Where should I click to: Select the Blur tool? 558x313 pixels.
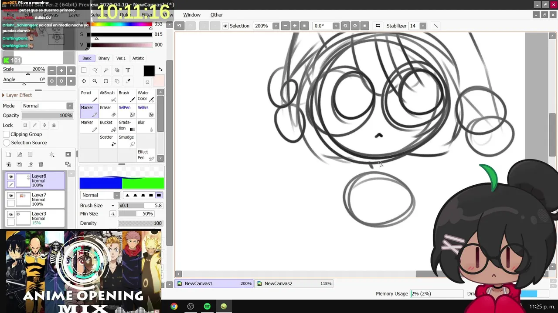pos(146,126)
